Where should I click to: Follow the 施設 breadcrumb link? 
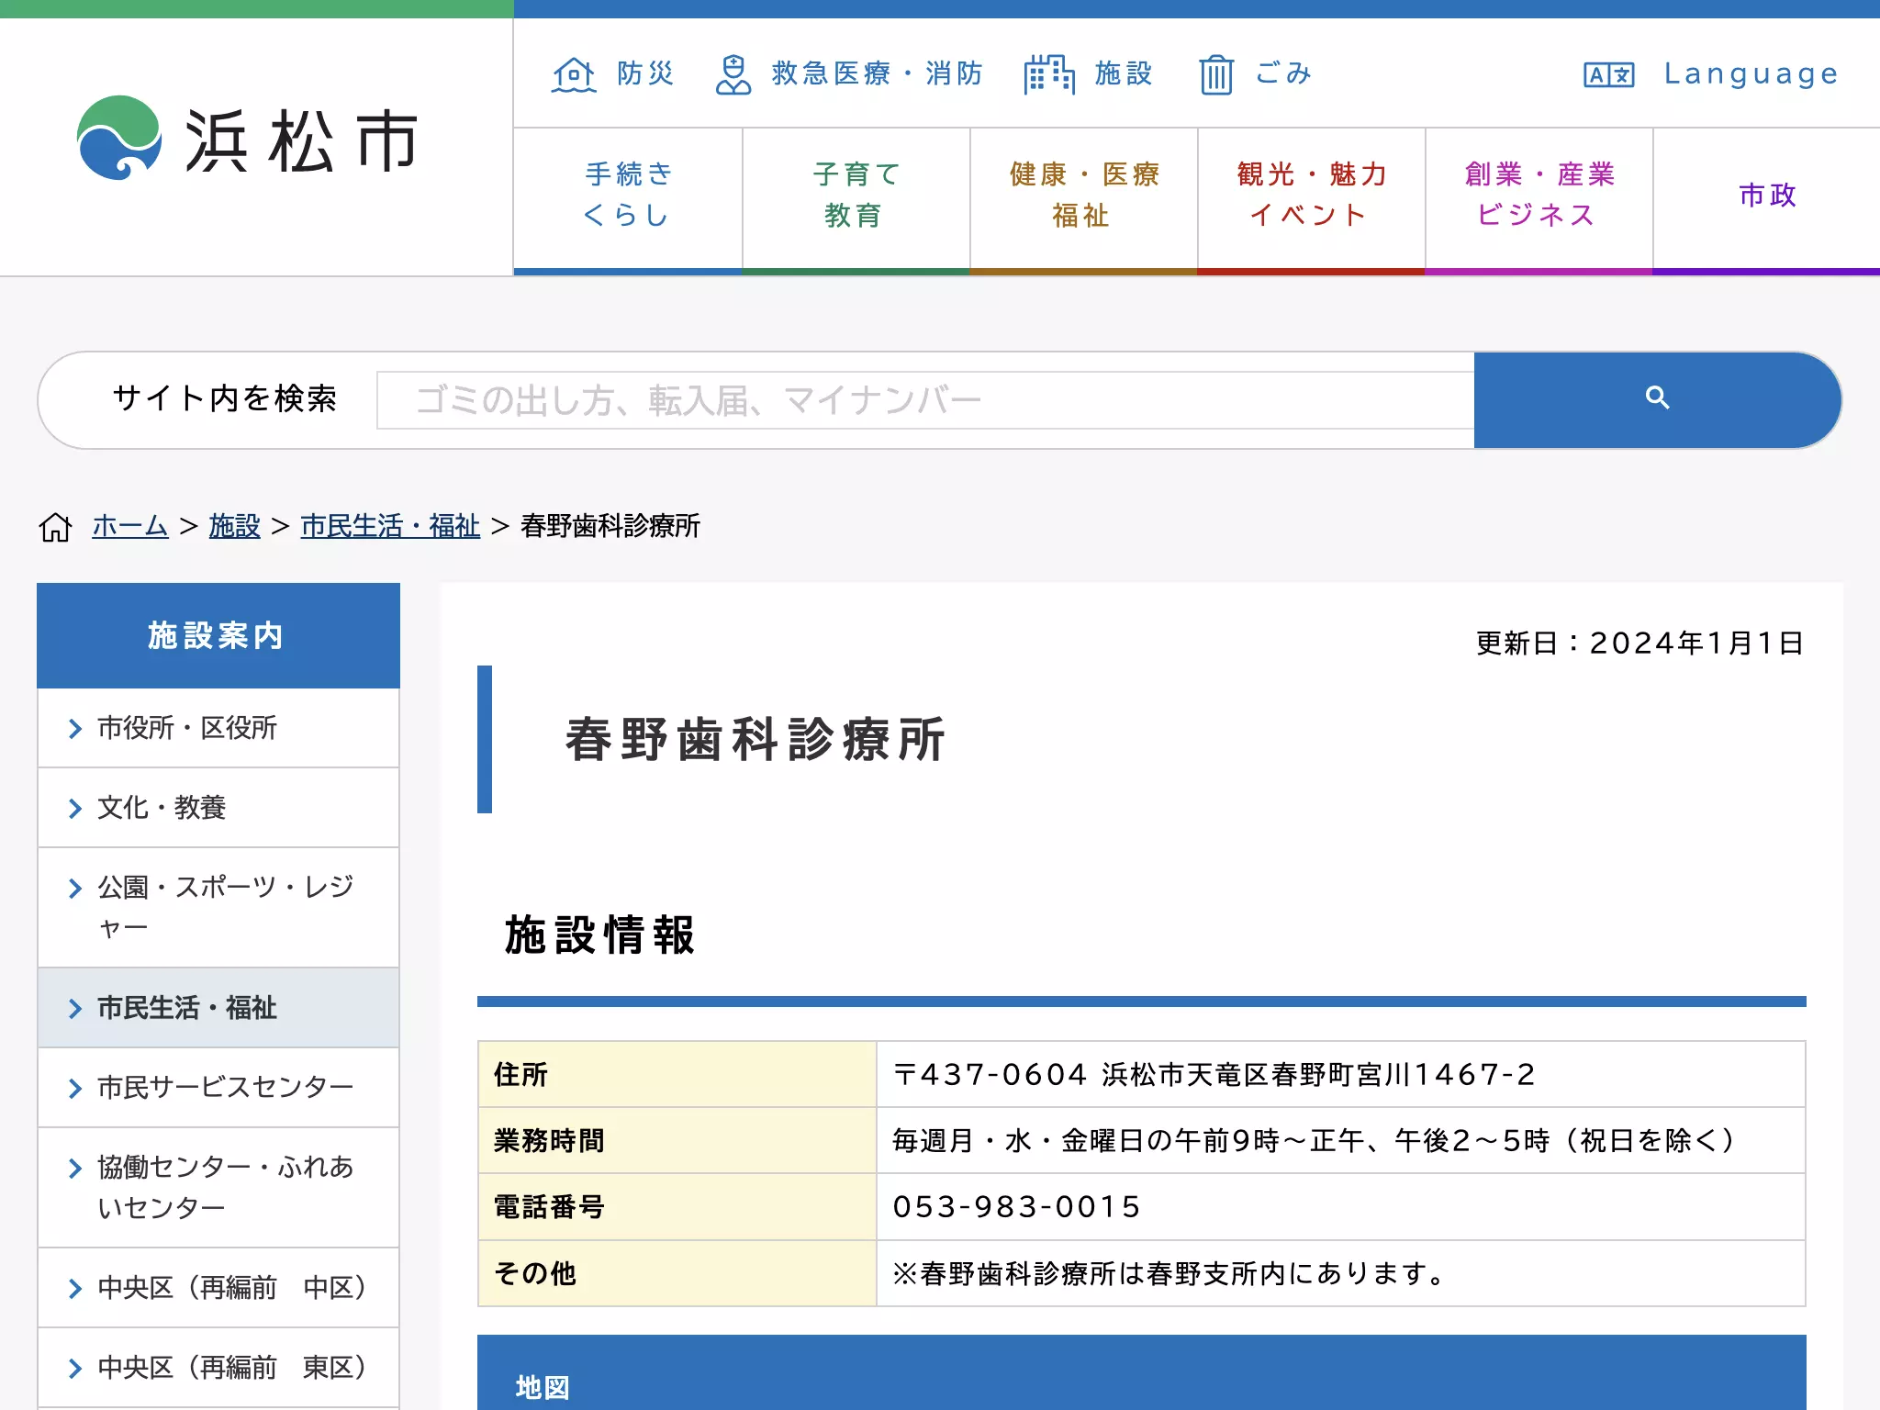click(234, 526)
